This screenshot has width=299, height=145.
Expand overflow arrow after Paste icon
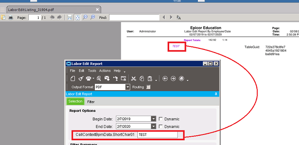[x=156, y=80]
